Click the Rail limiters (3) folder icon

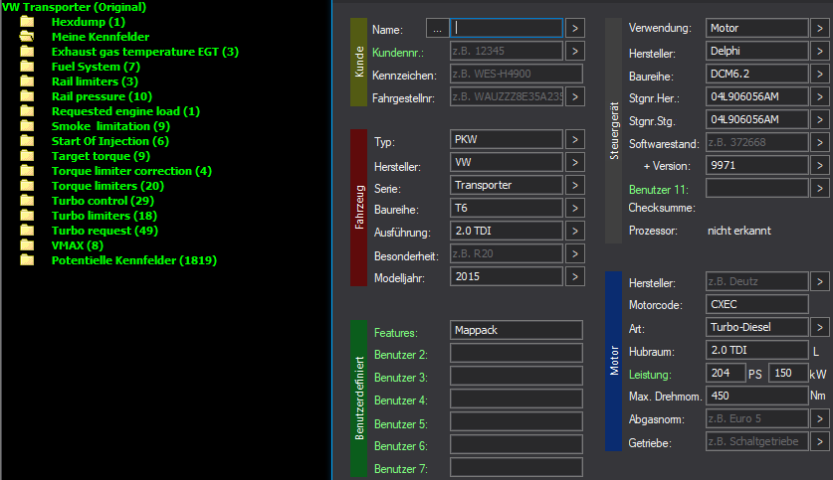[x=27, y=81]
